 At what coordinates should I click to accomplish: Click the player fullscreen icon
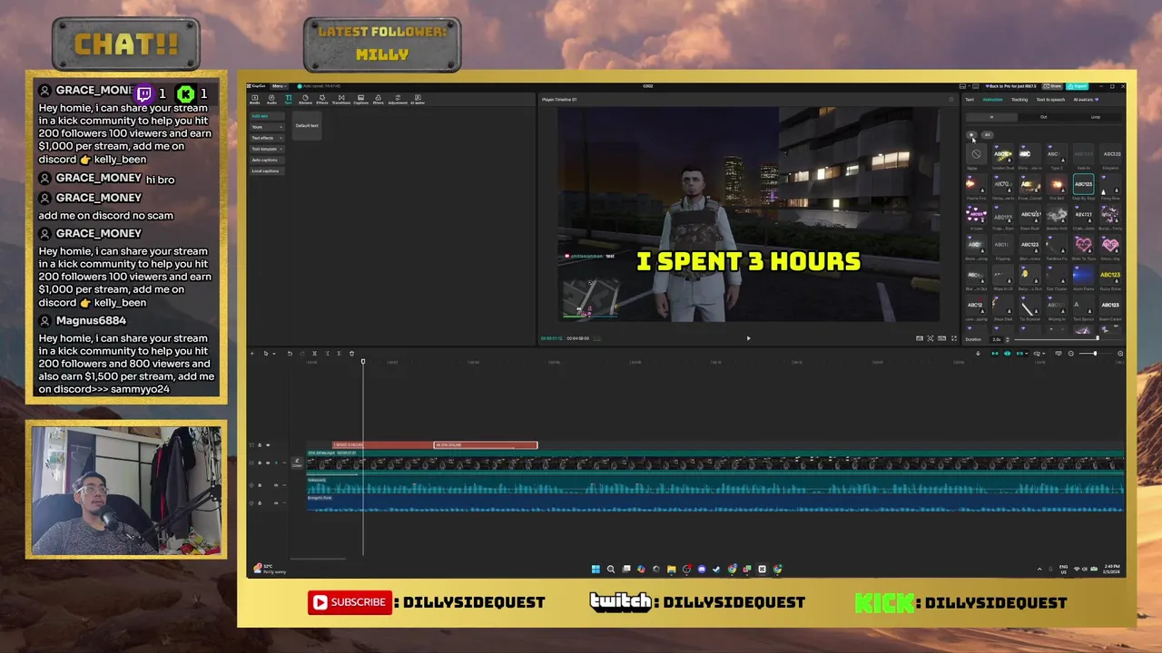pos(954,338)
